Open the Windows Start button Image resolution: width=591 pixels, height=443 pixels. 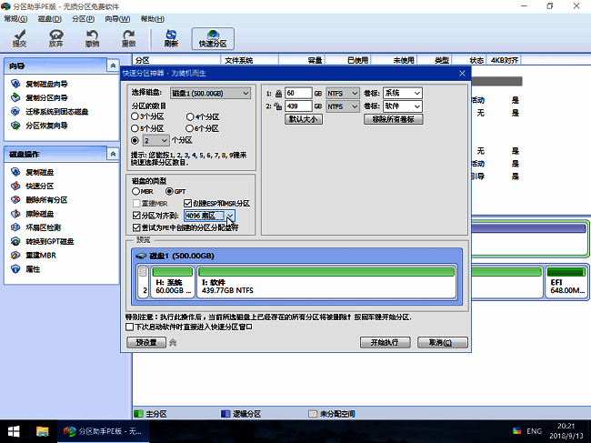pyautogui.click(x=15, y=430)
